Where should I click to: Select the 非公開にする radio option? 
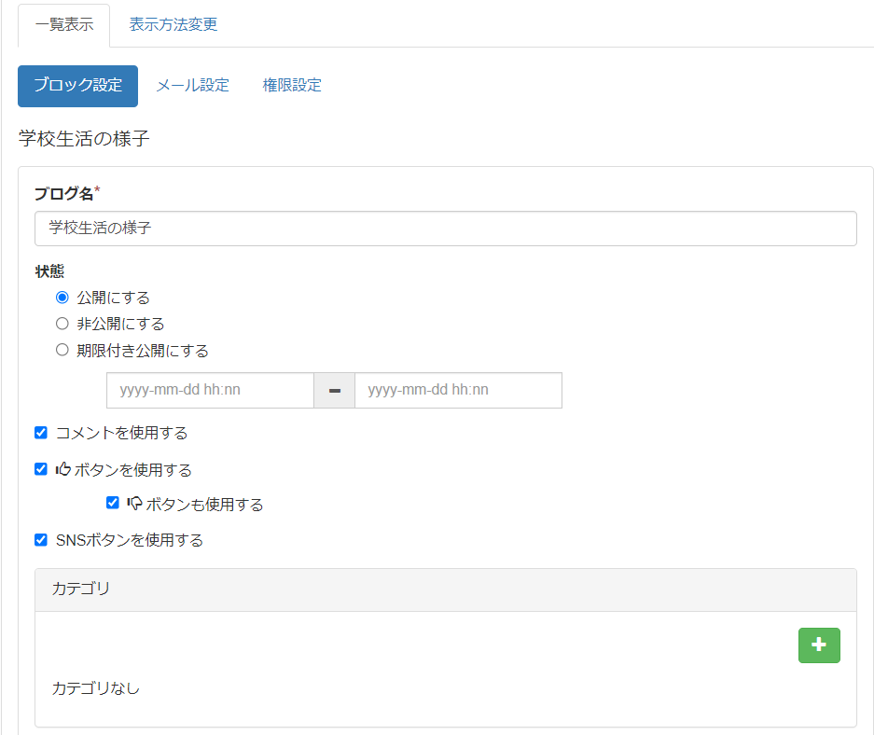(x=62, y=324)
